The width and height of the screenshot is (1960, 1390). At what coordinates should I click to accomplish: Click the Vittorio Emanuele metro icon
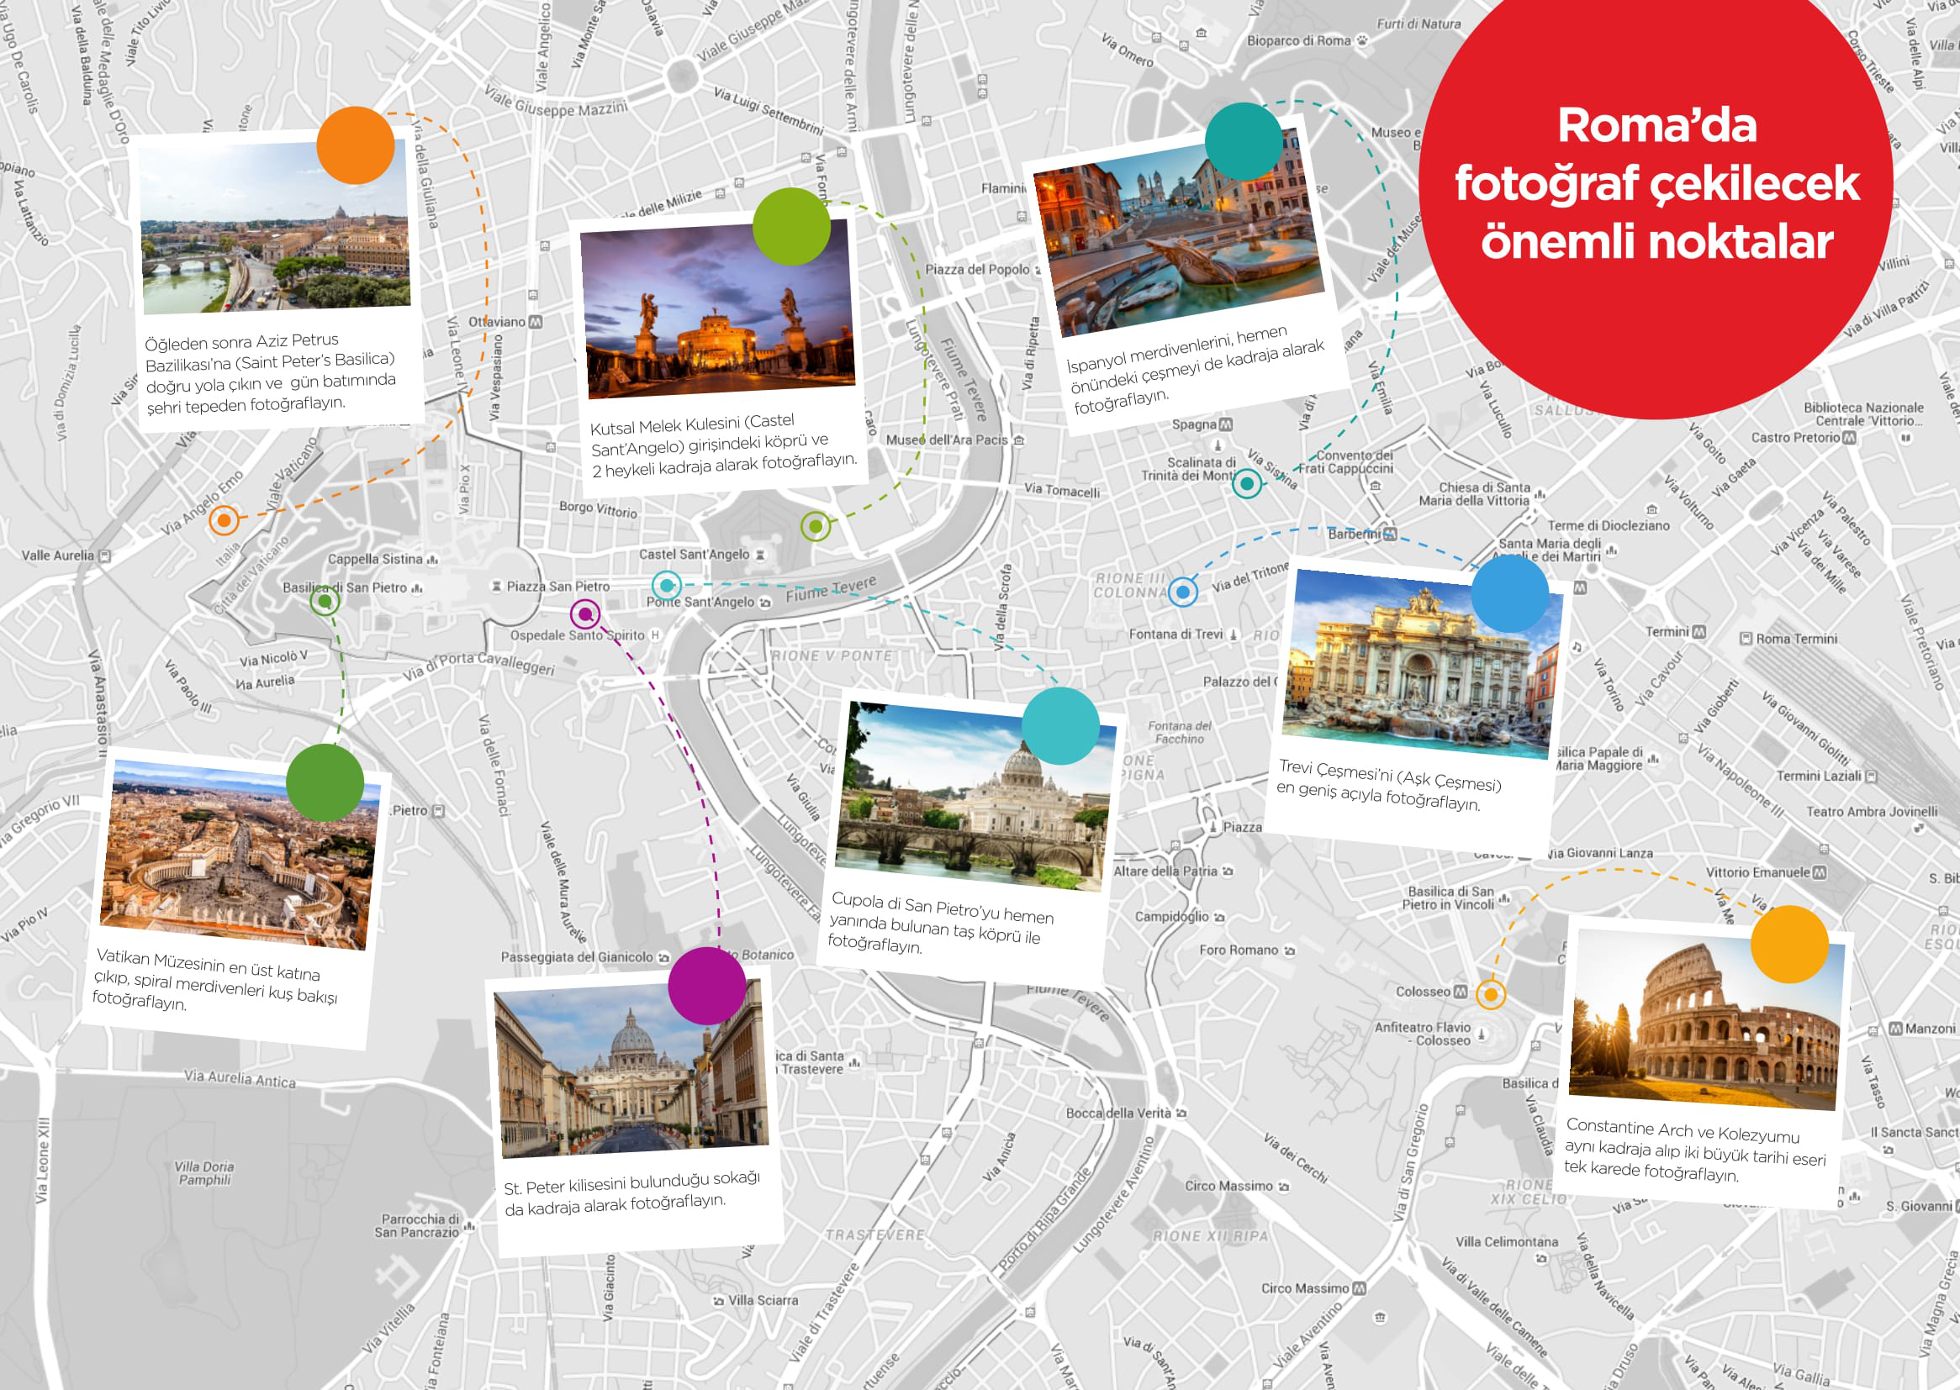tap(1820, 872)
